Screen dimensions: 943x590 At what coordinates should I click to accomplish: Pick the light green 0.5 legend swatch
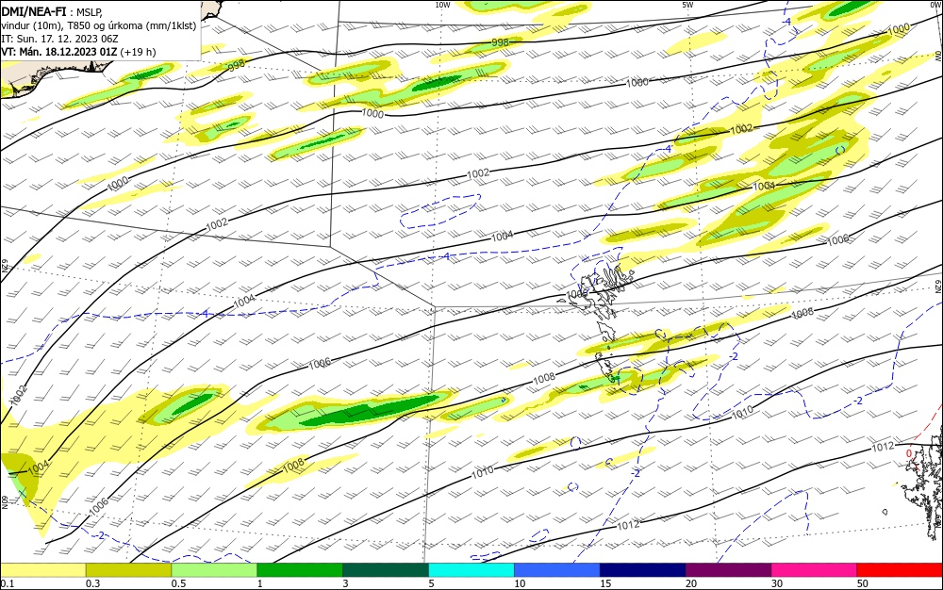click(214, 570)
